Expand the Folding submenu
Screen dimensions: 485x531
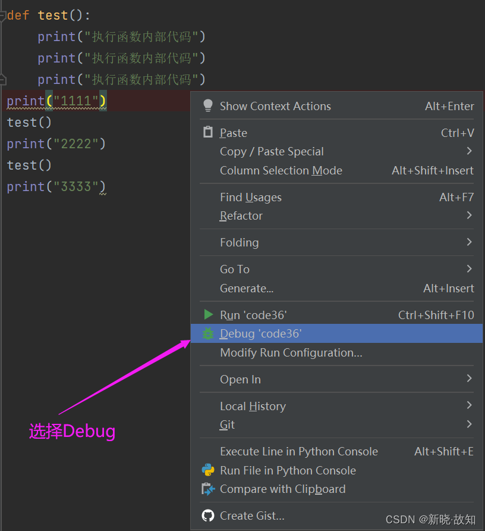click(x=239, y=242)
